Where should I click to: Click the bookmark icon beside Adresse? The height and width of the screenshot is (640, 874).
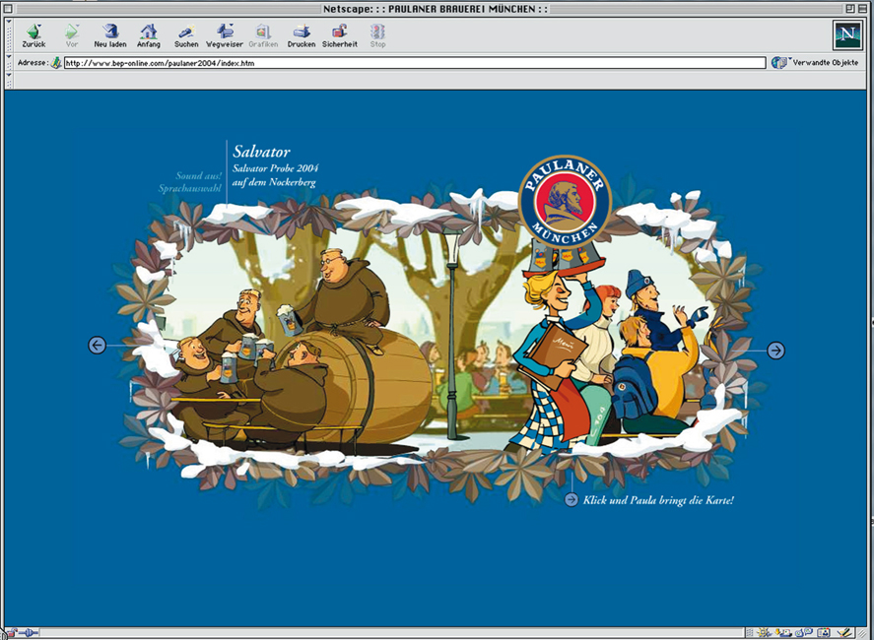tap(56, 63)
